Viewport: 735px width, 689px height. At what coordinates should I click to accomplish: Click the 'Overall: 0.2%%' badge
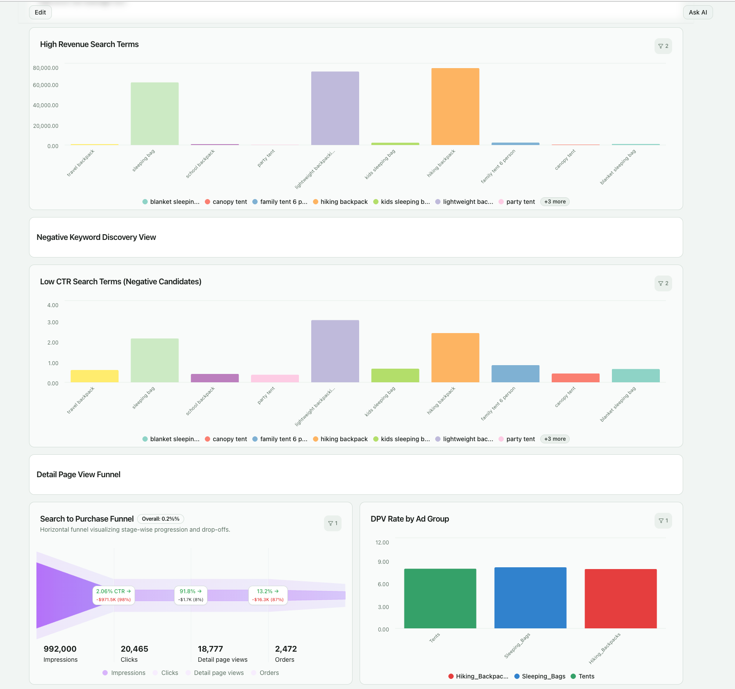[x=160, y=519]
